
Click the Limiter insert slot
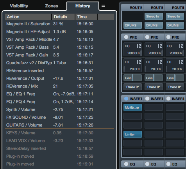point(132,134)
